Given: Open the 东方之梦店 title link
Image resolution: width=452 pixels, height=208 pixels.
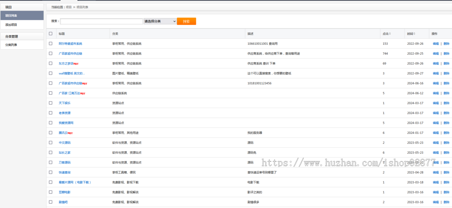Looking at the screenshot, I should point(66,64).
